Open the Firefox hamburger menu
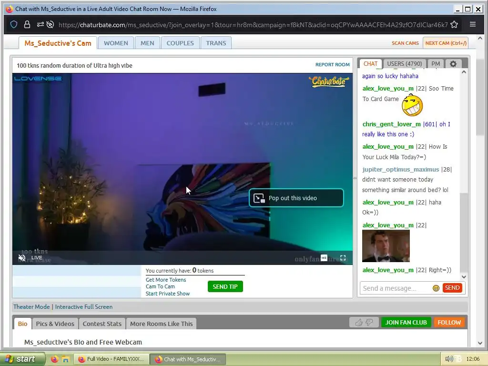The height and width of the screenshot is (366, 488). pyautogui.click(x=472, y=24)
